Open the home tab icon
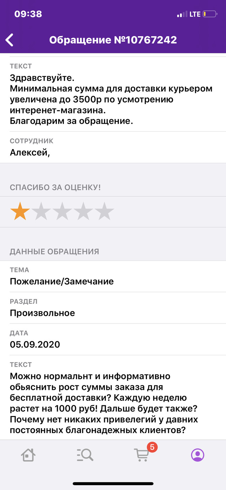Screen dimensions: 226x490 (28, 455)
